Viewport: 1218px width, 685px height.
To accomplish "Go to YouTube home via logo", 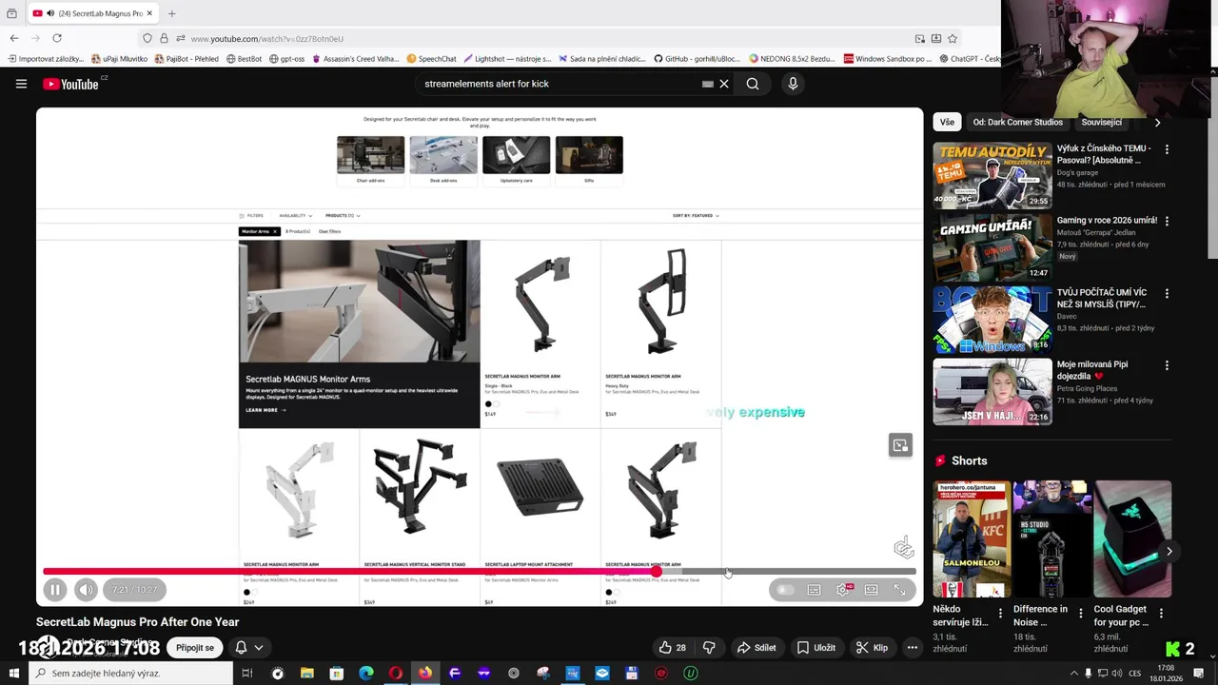I will click(x=70, y=84).
